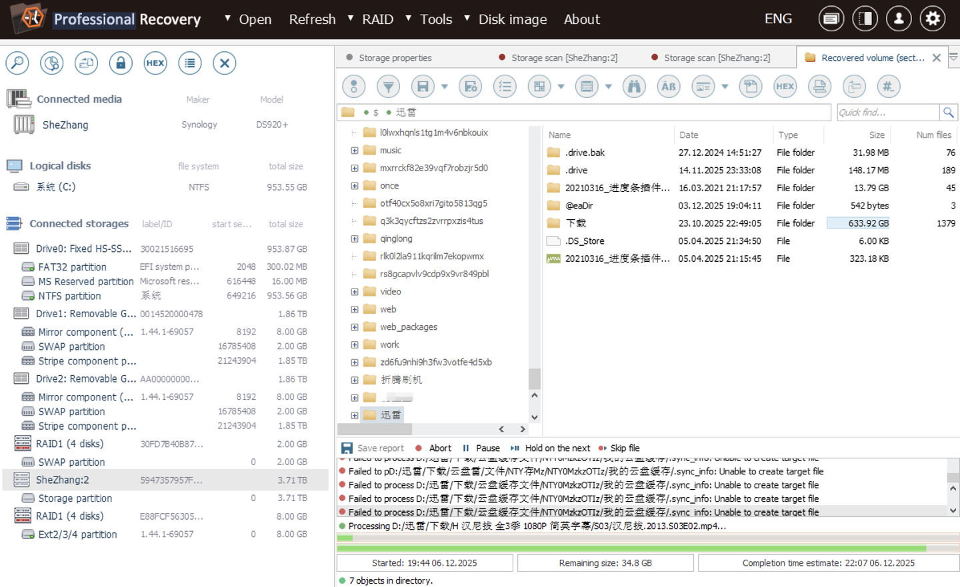960x587 pixels.
Task: Abort the running copy operation
Action: pyautogui.click(x=433, y=448)
